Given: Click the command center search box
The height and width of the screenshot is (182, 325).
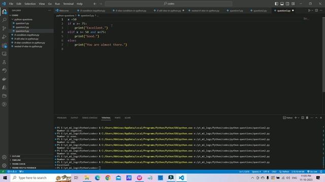Looking at the screenshot, I should tap(169, 4).
